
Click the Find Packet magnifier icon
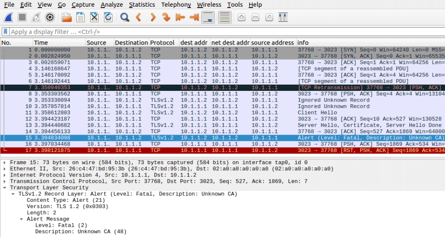[125, 17]
